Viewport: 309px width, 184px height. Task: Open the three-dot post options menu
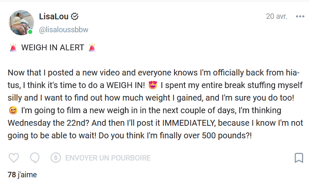[x=300, y=17]
